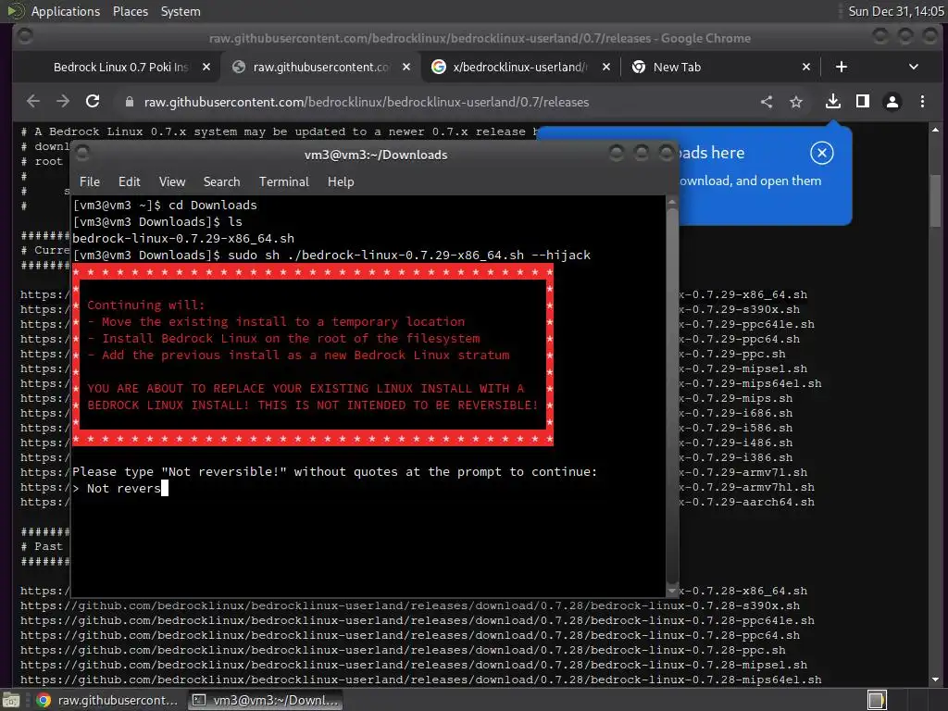The width and height of the screenshot is (948, 711).
Task: Toggle Chrome side panel icon
Action: point(863,102)
